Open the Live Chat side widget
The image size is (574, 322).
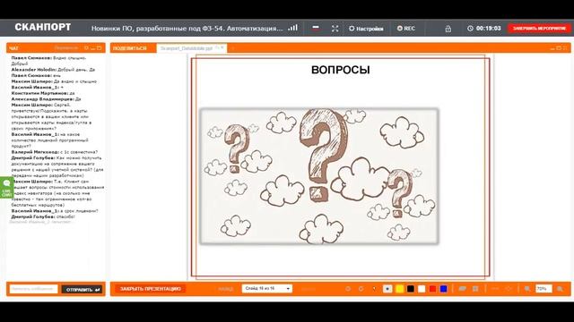click(6, 188)
